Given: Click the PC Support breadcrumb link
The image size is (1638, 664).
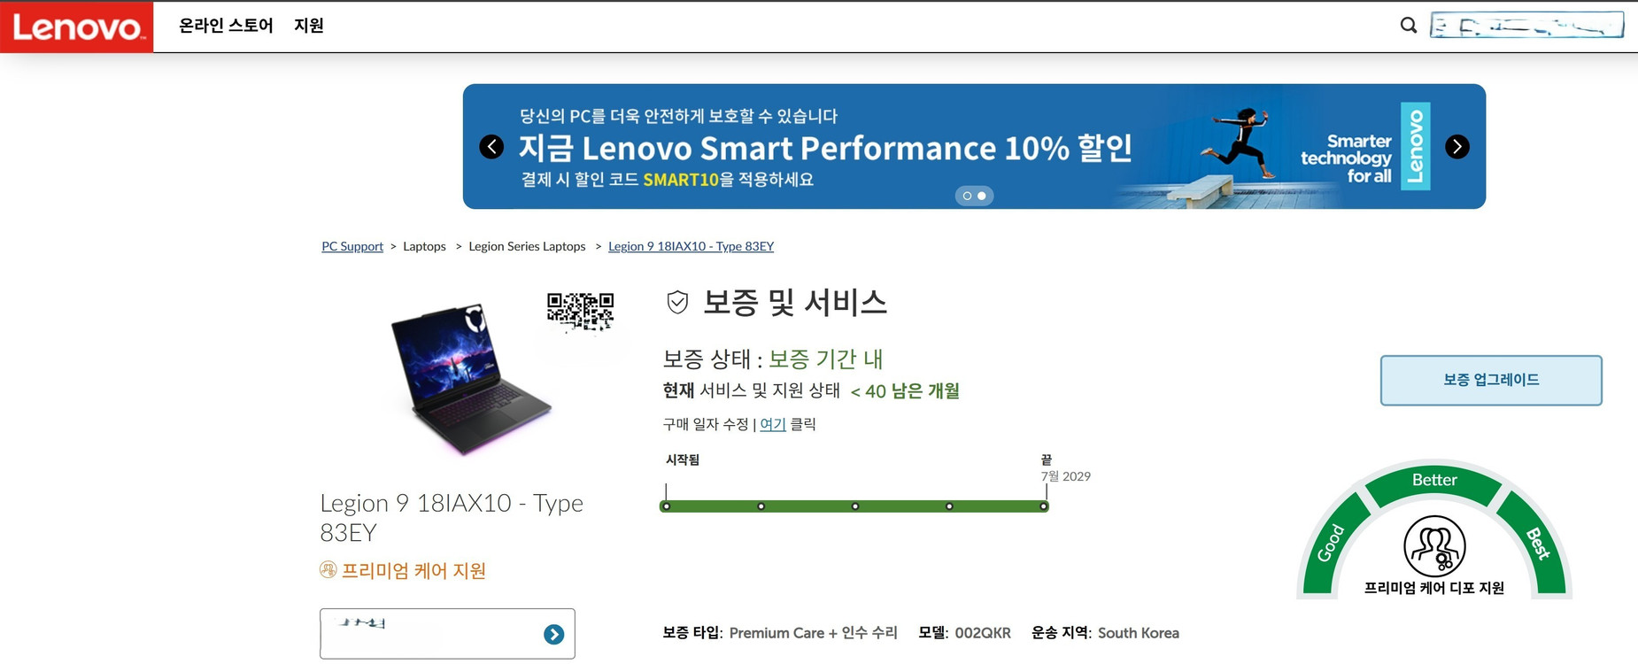Looking at the screenshot, I should [352, 246].
